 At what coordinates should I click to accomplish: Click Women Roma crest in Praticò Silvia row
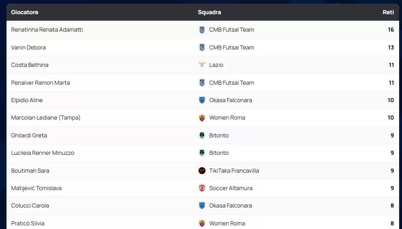pyautogui.click(x=202, y=223)
